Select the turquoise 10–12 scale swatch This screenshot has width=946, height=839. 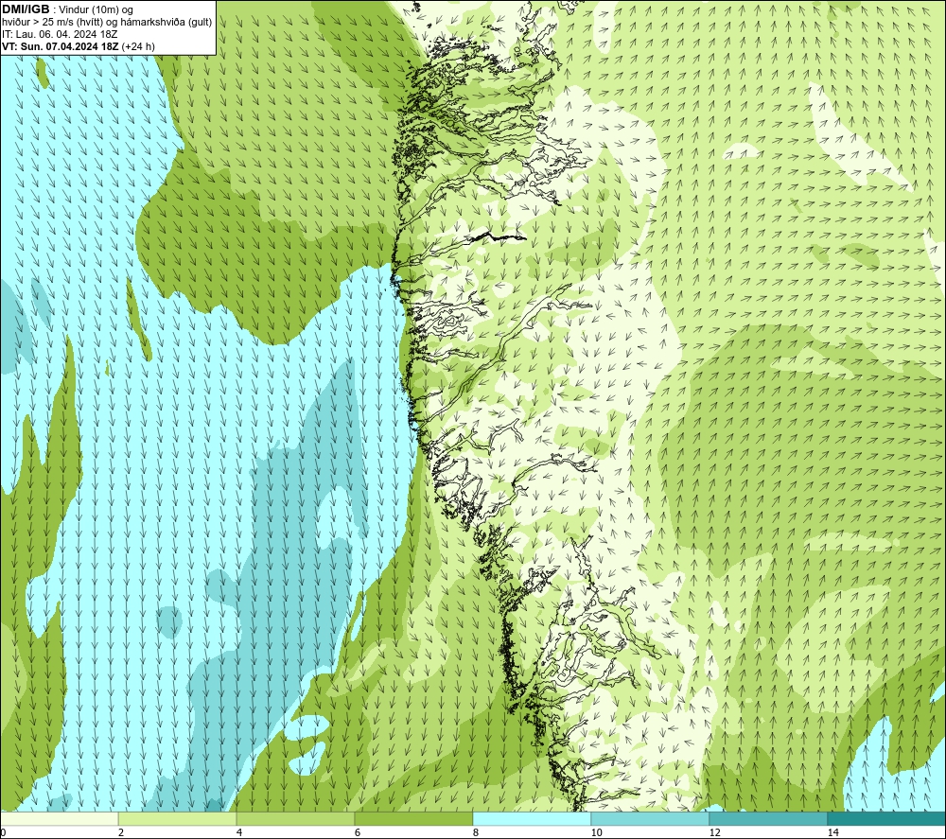tap(651, 818)
